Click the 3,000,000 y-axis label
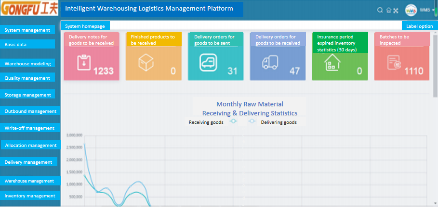The image size is (438, 207). [x=74, y=135]
